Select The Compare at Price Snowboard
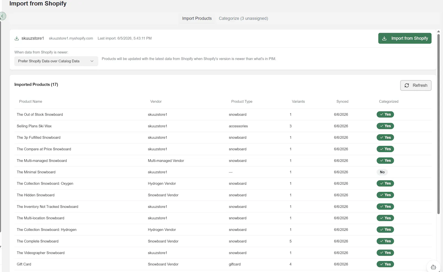 pos(44,149)
